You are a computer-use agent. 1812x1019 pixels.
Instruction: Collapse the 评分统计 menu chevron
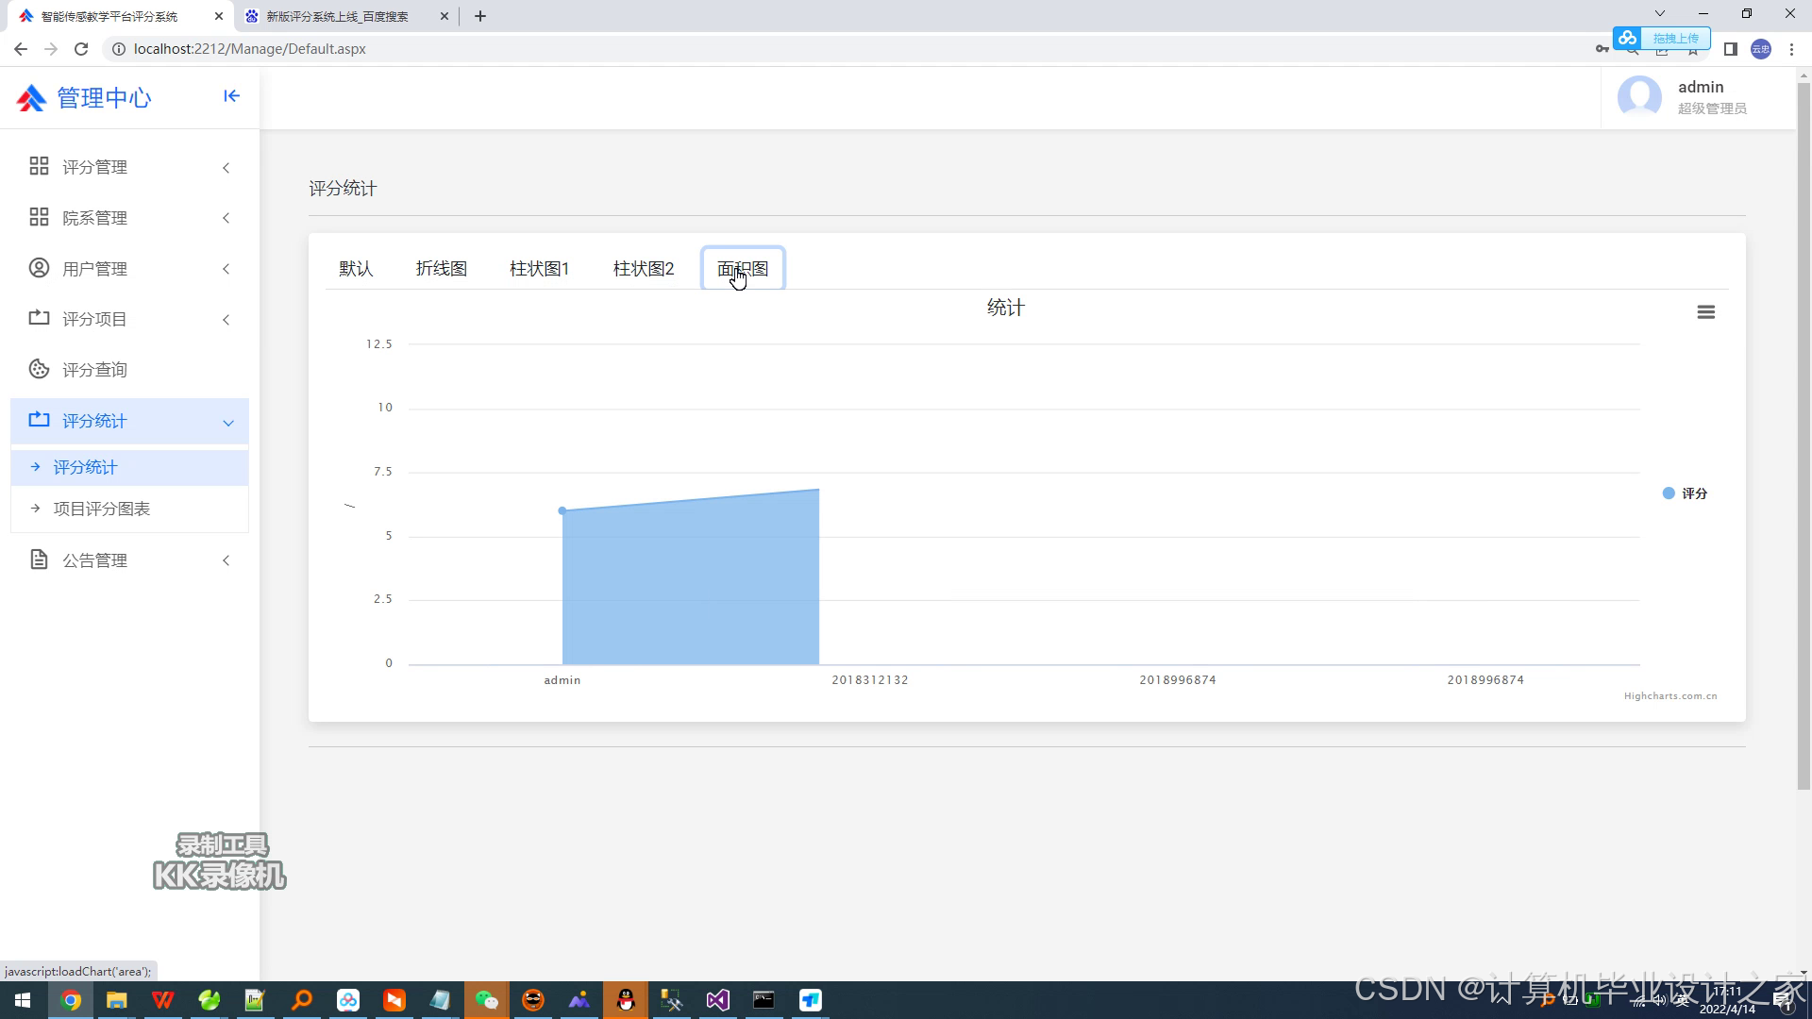(x=228, y=423)
